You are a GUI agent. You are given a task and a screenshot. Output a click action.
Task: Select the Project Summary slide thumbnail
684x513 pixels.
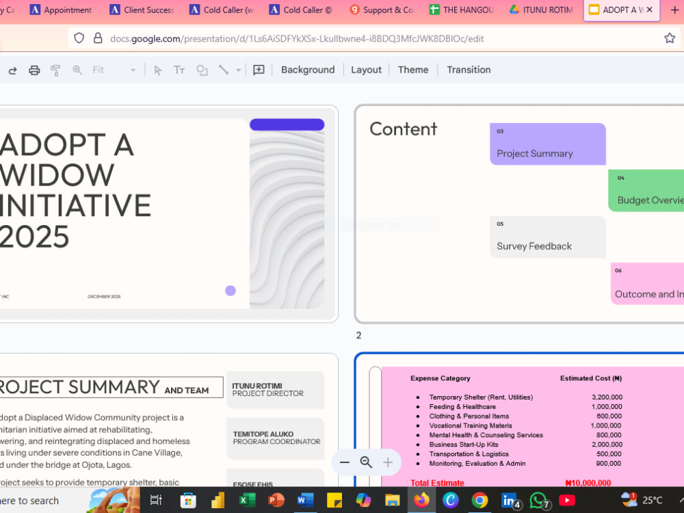coord(168,421)
